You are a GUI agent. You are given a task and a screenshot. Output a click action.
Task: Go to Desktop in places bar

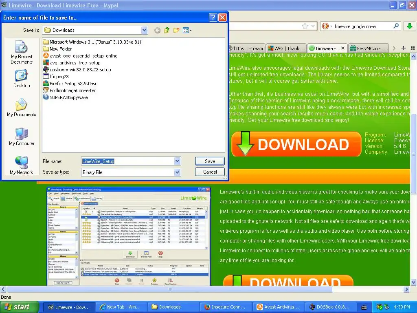pyautogui.click(x=22, y=79)
